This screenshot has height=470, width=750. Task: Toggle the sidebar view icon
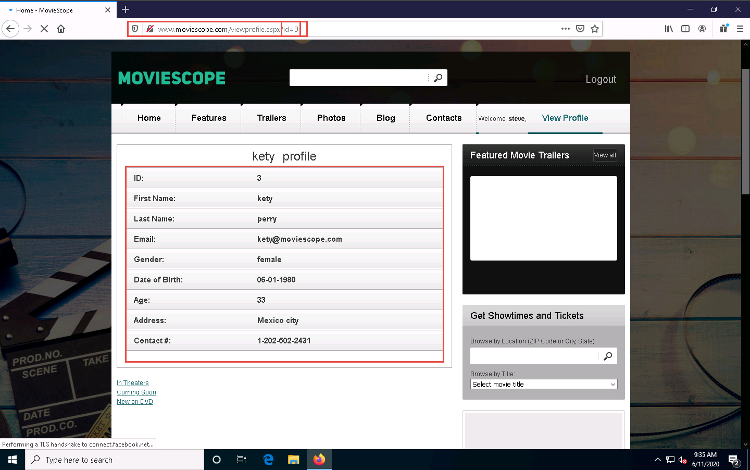685,29
